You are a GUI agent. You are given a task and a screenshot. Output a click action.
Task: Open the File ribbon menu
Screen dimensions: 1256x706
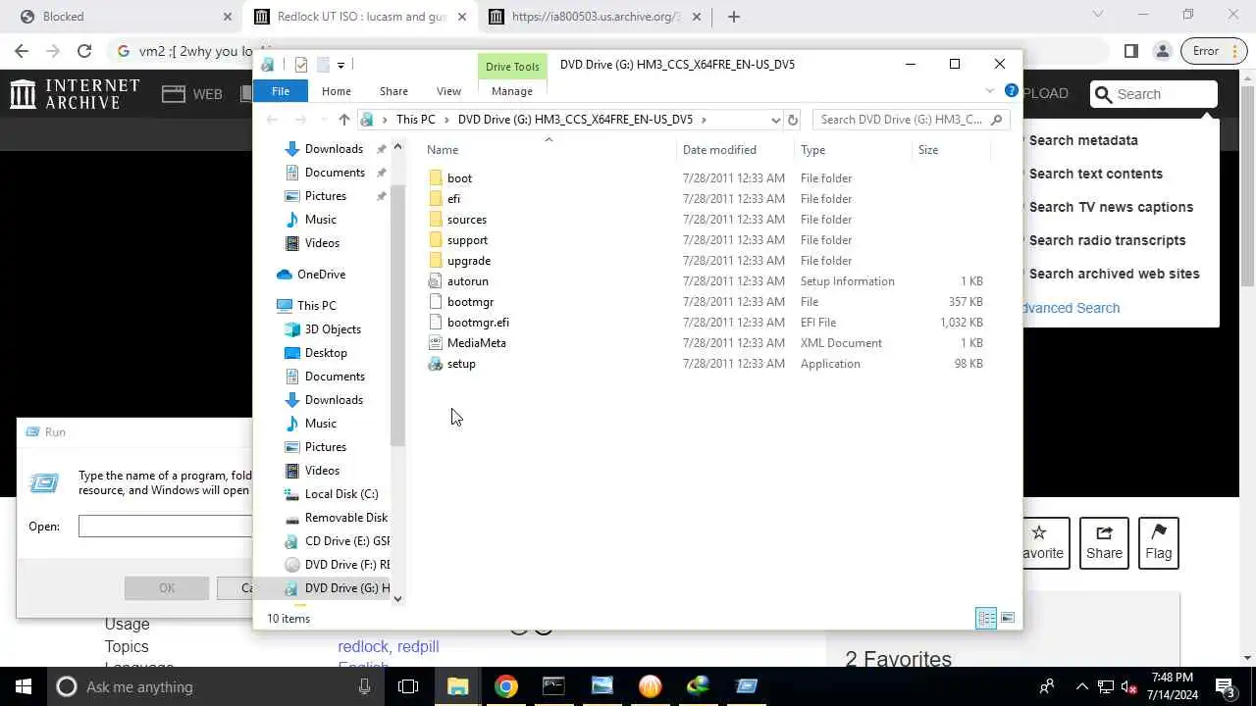[x=281, y=91]
